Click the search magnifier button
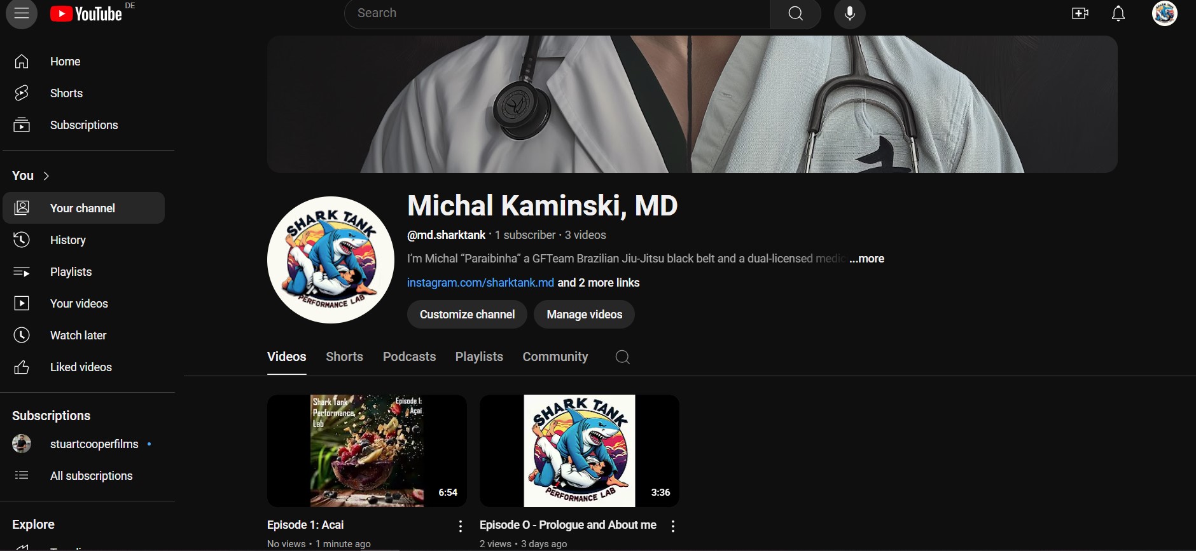The image size is (1196, 551). [795, 13]
